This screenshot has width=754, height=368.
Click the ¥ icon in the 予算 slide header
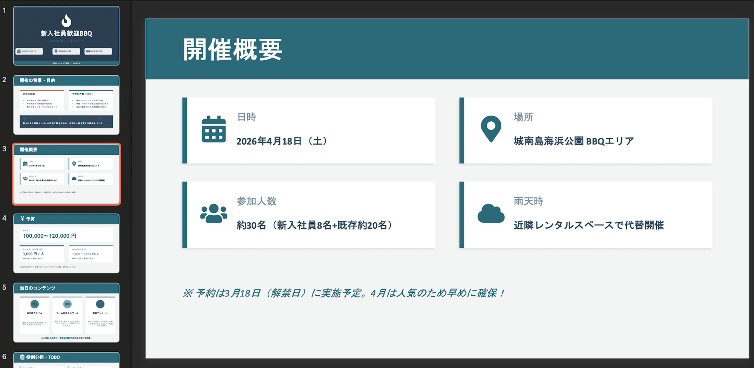click(23, 218)
